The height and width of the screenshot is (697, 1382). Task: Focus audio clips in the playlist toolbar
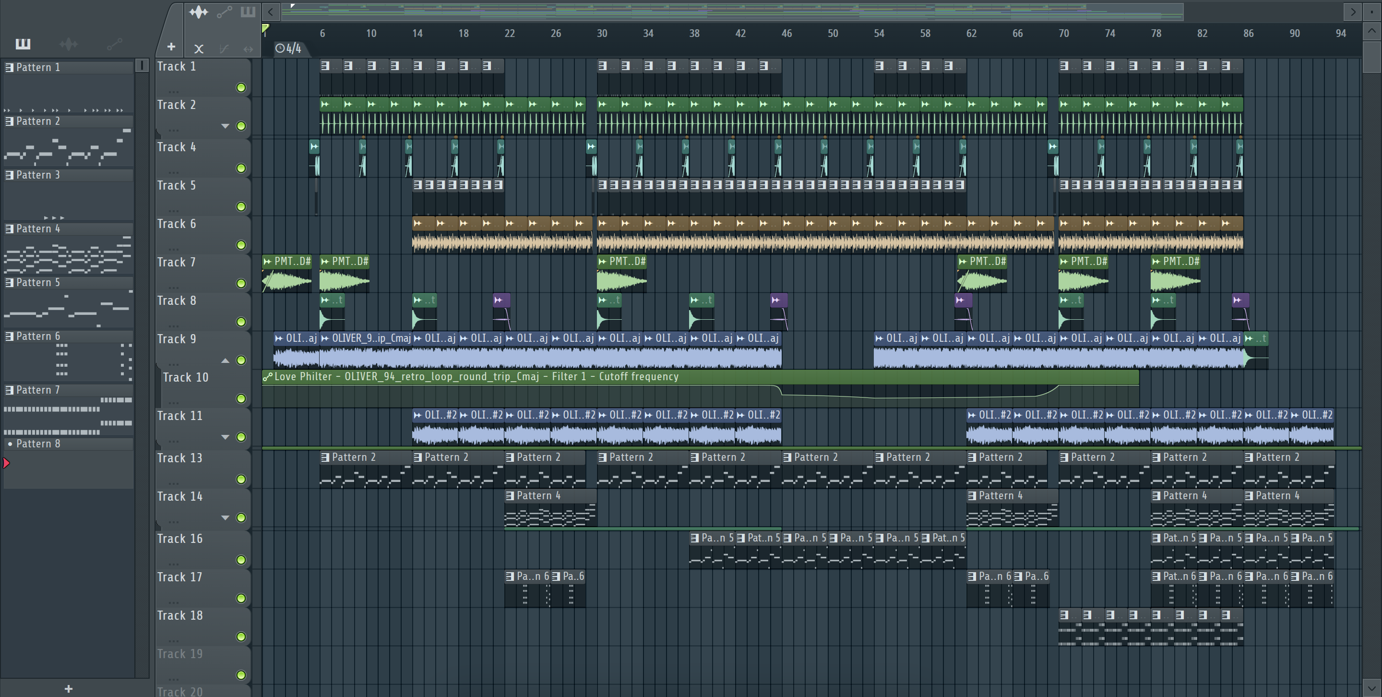[199, 12]
